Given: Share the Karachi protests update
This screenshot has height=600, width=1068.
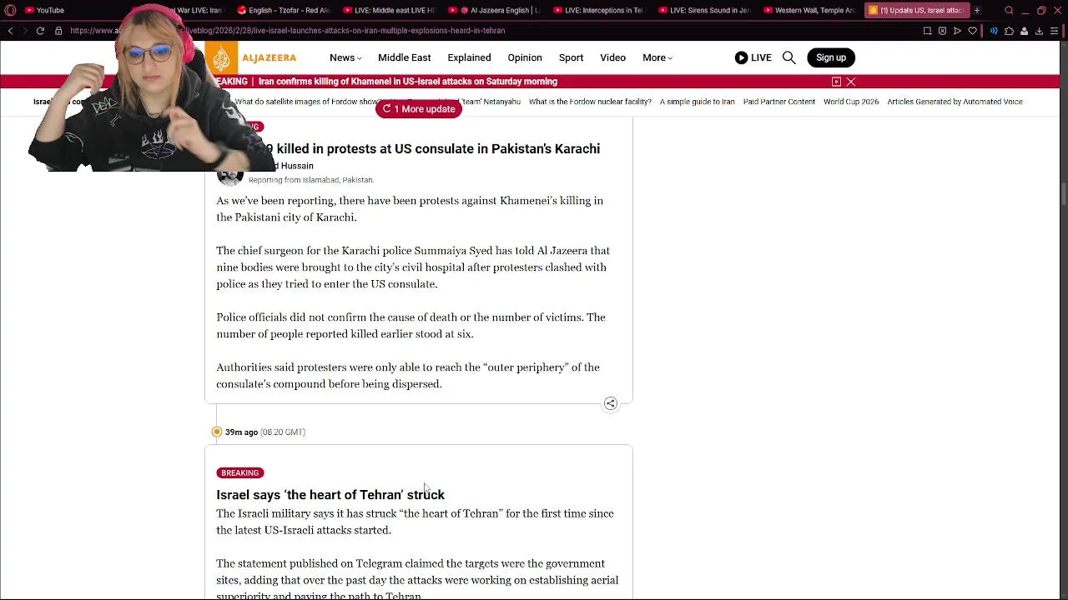Looking at the screenshot, I should pos(611,403).
